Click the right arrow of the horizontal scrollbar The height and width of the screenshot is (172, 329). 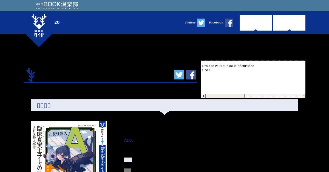coord(303,96)
